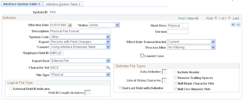Open the Export Dest dropdown

click(x=80, y=61)
